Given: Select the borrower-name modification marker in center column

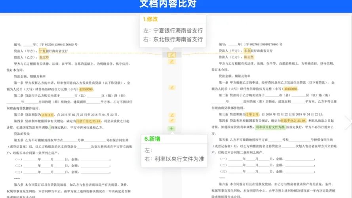Looking at the screenshot, I should (x=172, y=62).
